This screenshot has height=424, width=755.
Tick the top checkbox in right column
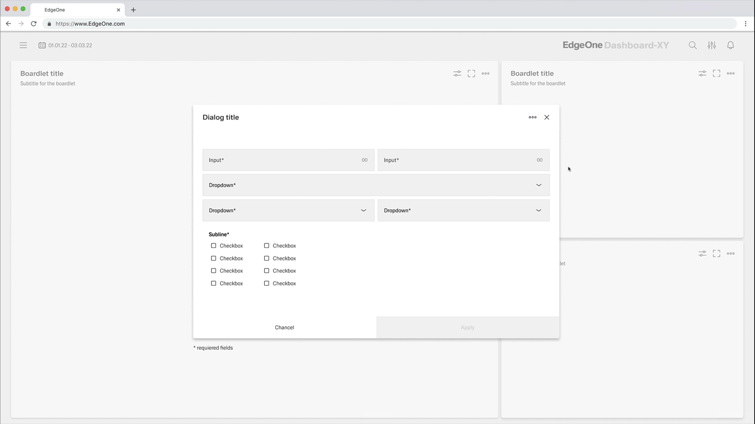(x=267, y=246)
